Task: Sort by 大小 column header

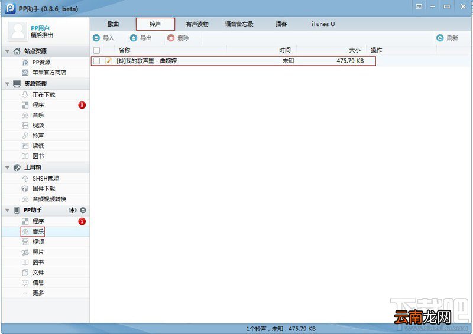Action: (354, 50)
